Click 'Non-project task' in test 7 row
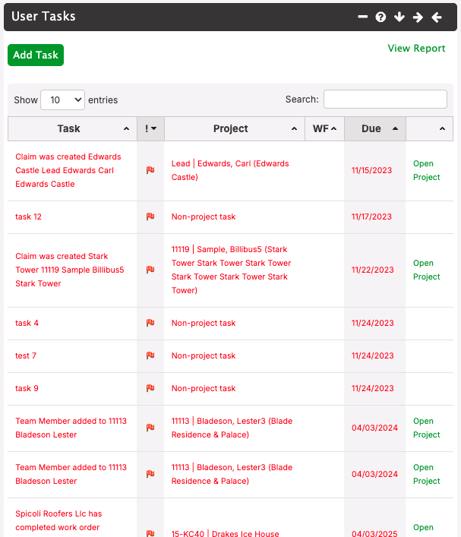The image size is (461, 537). (204, 355)
